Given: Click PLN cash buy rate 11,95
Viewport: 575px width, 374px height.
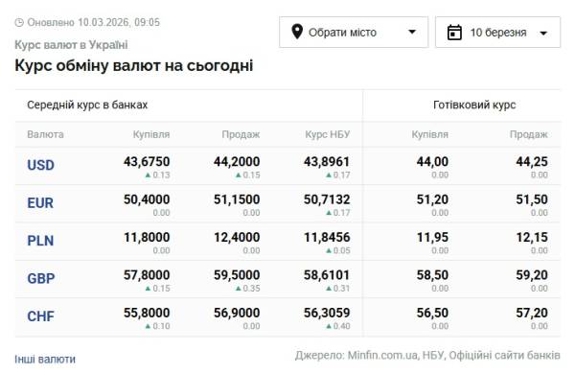Looking at the screenshot, I should click(x=432, y=237).
